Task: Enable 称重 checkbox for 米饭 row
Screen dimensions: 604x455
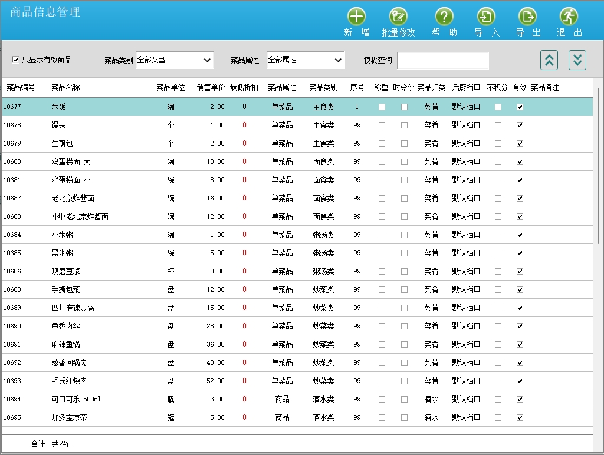Action: point(382,107)
